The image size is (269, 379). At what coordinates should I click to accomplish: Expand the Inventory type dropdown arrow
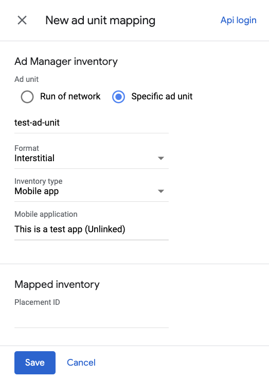click(161, 191)
